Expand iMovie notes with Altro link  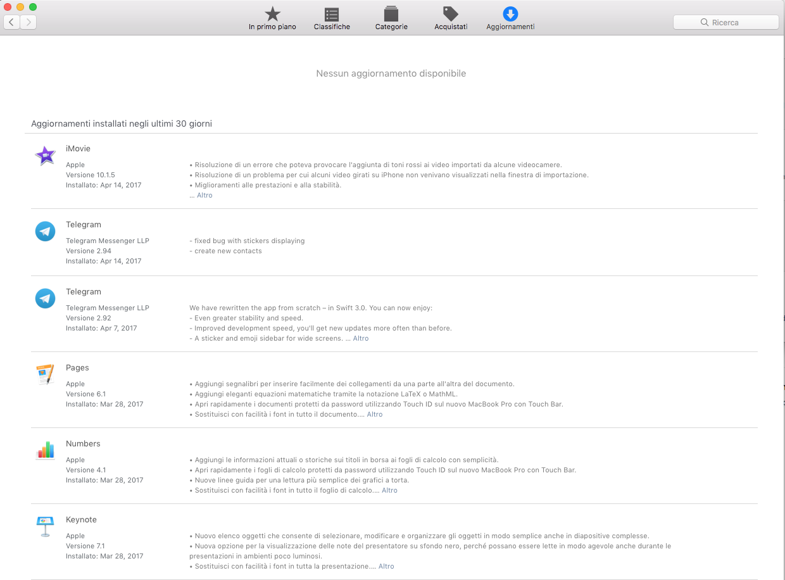(x=204, y=196)
